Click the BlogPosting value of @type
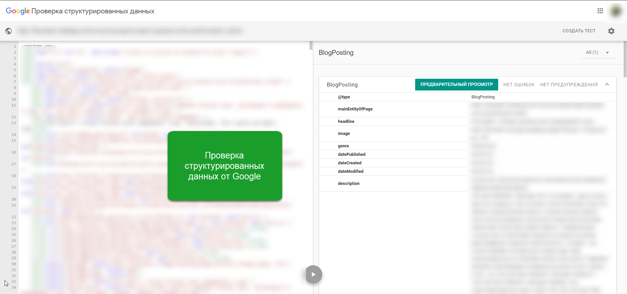Viewport: 627px width, 294px height. click(483, 97)
